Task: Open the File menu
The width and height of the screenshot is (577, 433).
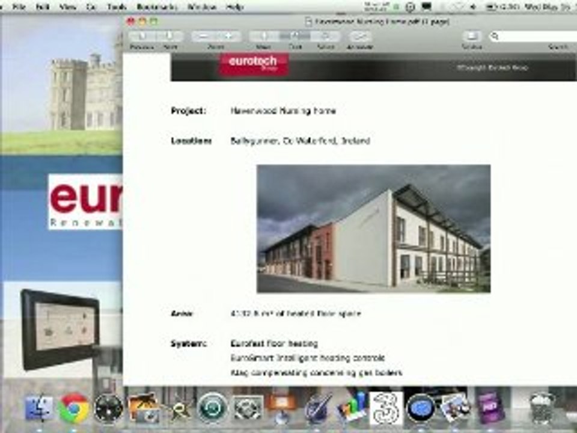Action: coord(19,7)
